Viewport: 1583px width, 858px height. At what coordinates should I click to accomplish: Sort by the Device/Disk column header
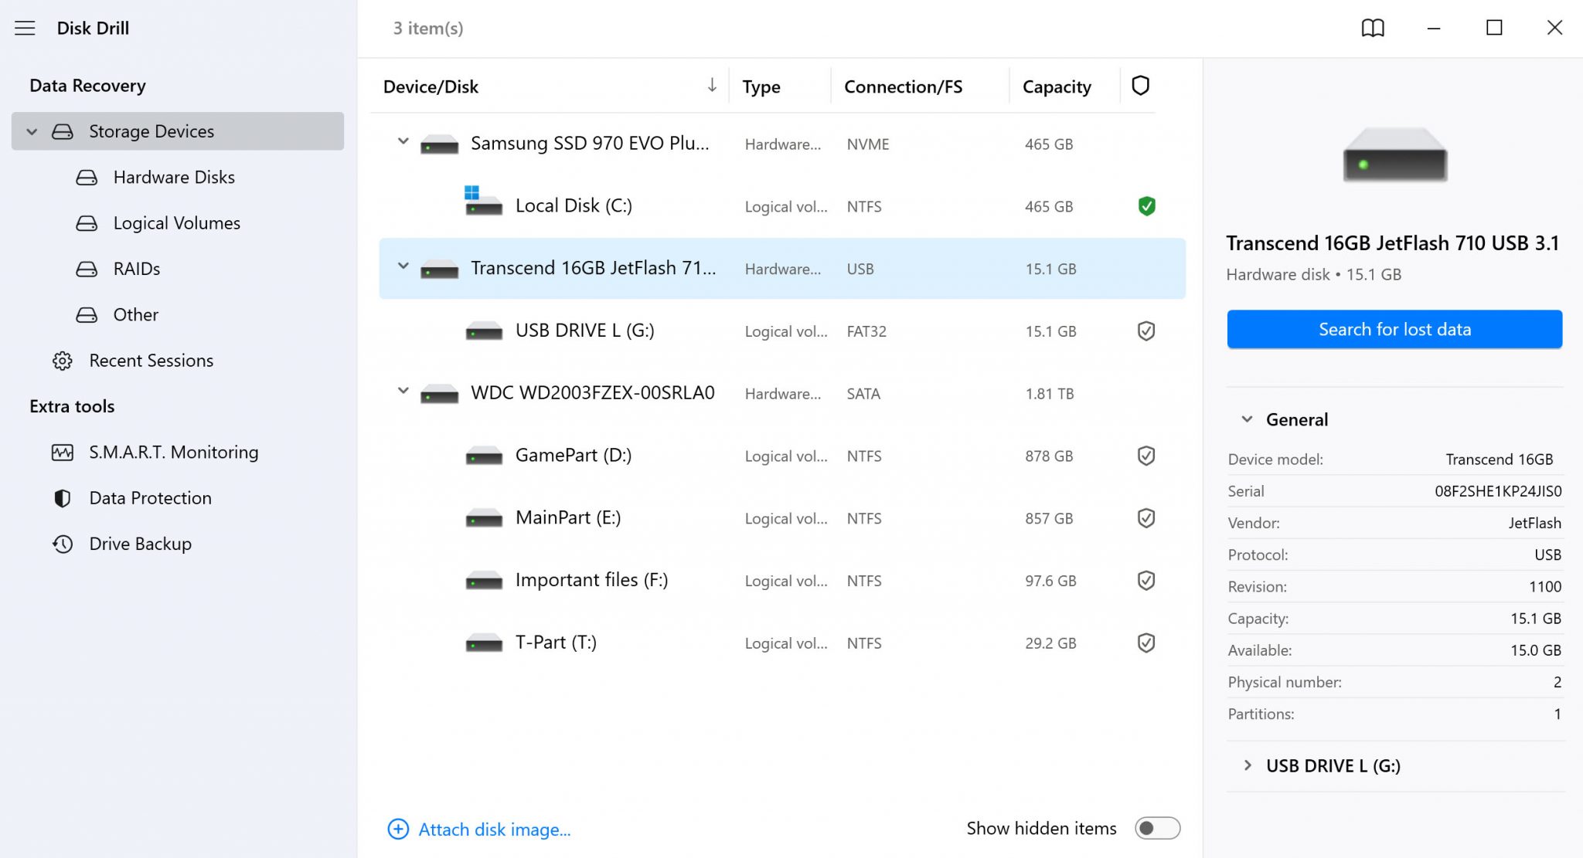[431, 86]
